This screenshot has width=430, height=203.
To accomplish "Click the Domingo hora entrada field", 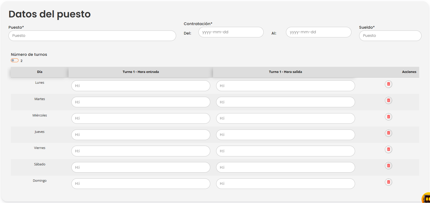I will [x=141, y=184].
